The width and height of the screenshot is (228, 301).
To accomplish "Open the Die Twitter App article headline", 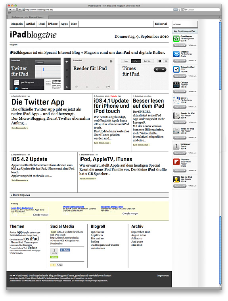I will click(x=38, y=102).
